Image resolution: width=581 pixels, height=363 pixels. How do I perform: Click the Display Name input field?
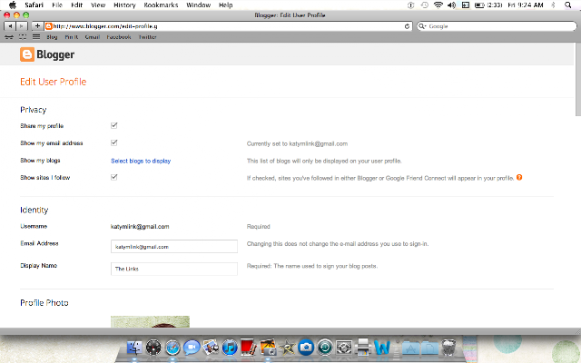tap(174, 269)
